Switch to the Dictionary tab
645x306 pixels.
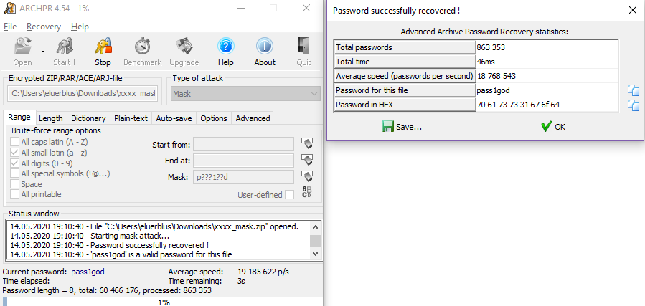[88, 118]
